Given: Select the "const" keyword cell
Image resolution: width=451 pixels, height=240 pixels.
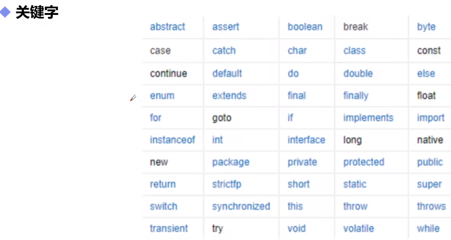Looking at the screenshot, I should (x=429, y=51).
